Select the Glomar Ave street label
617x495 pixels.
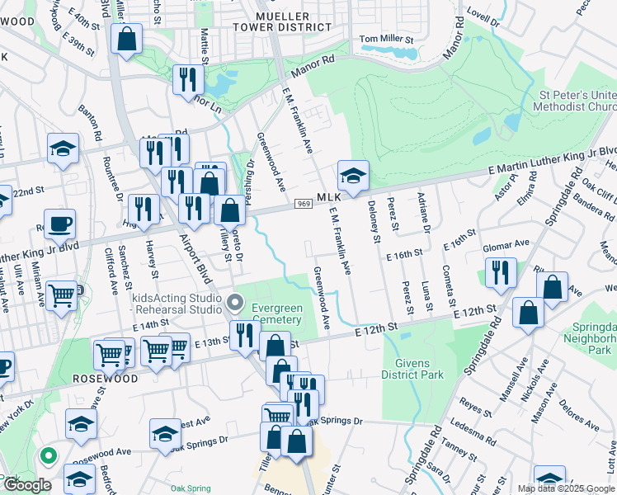pos(506,246)
